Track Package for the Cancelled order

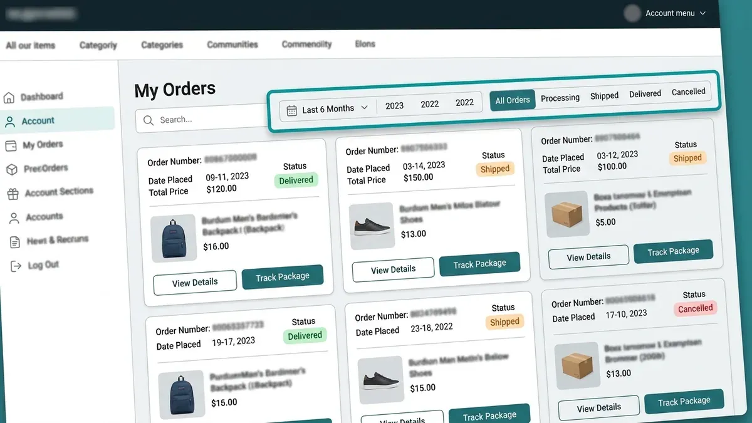[x=684, y=402]
